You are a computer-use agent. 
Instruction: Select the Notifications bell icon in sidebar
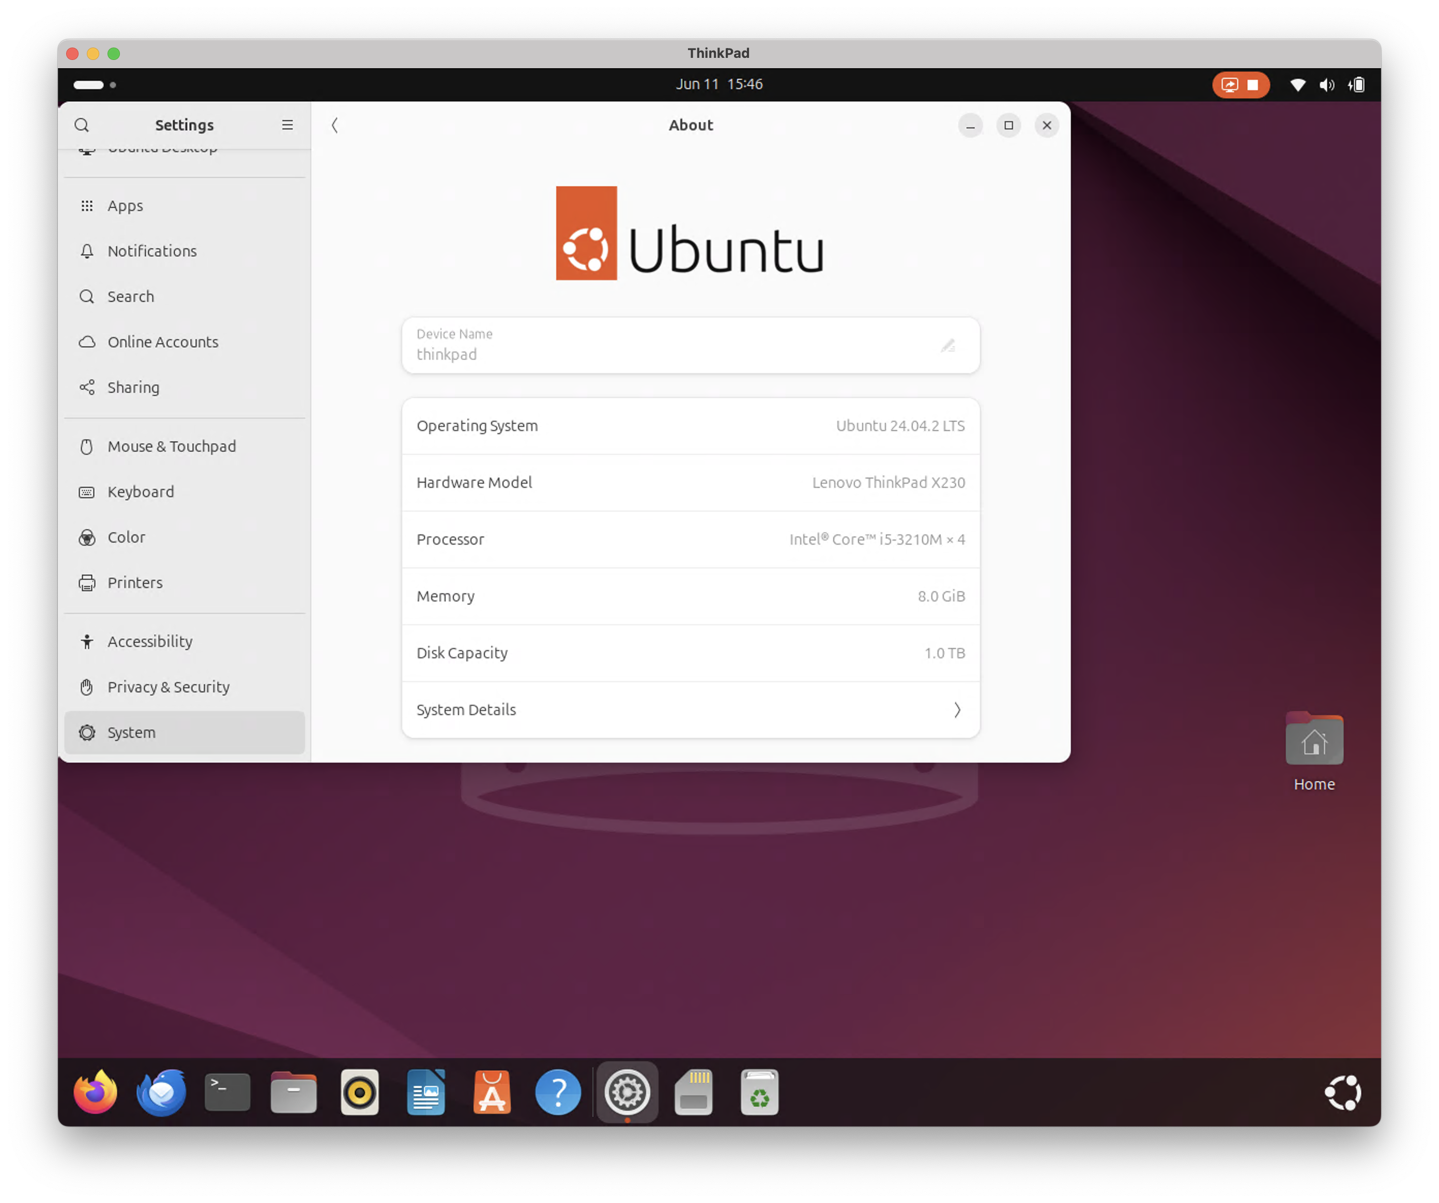click(x=87, y=251)
